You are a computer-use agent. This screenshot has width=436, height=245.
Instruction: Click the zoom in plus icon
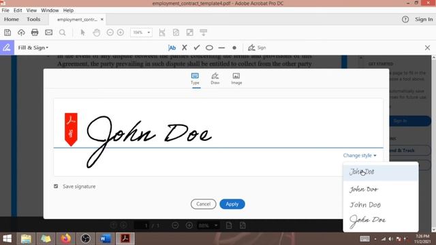point(121,33)
